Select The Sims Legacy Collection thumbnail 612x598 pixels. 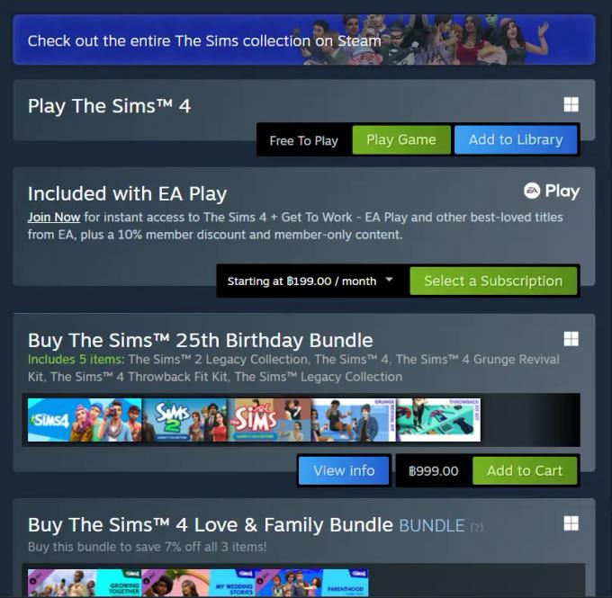click(269, 420)
